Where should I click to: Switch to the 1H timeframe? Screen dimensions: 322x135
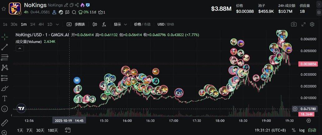click(x=33, y=24)
